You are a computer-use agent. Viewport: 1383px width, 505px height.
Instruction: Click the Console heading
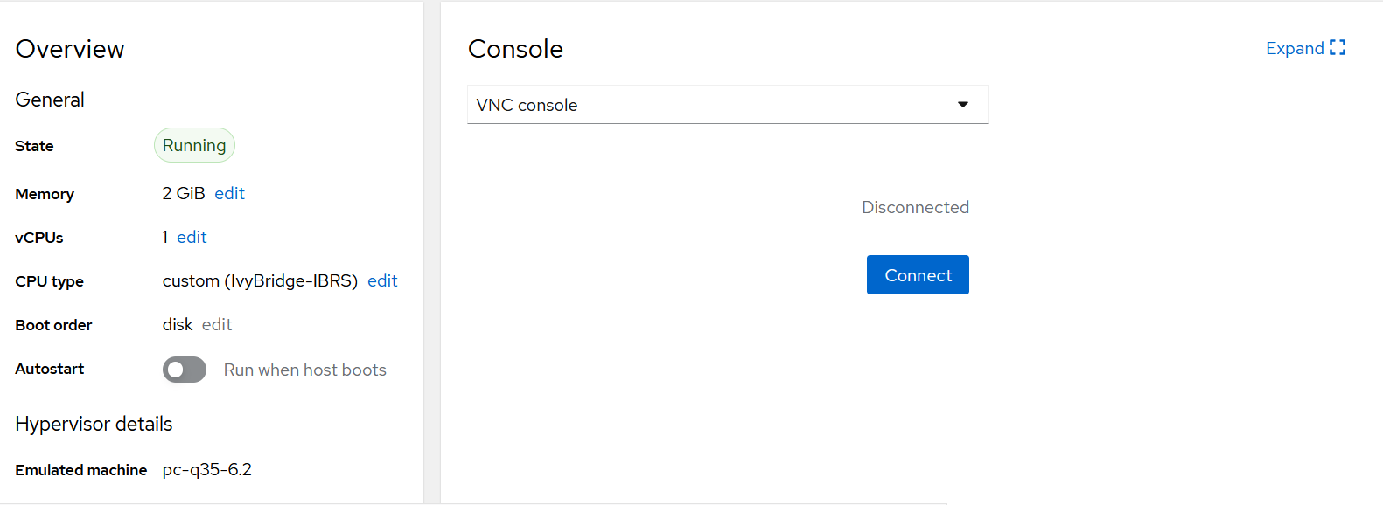[515, 49]
